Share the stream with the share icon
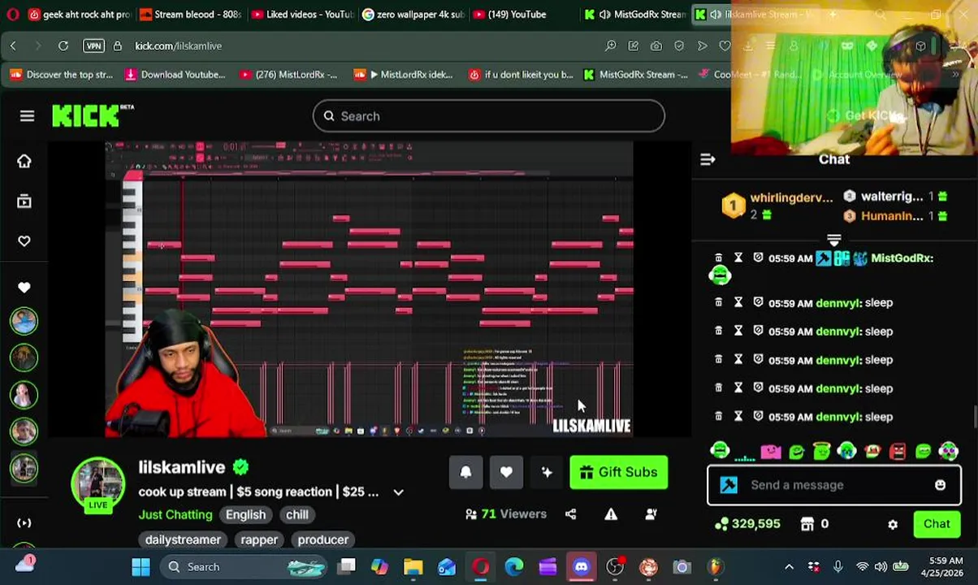This screenshot has width=978, height=585. point(570,514)
